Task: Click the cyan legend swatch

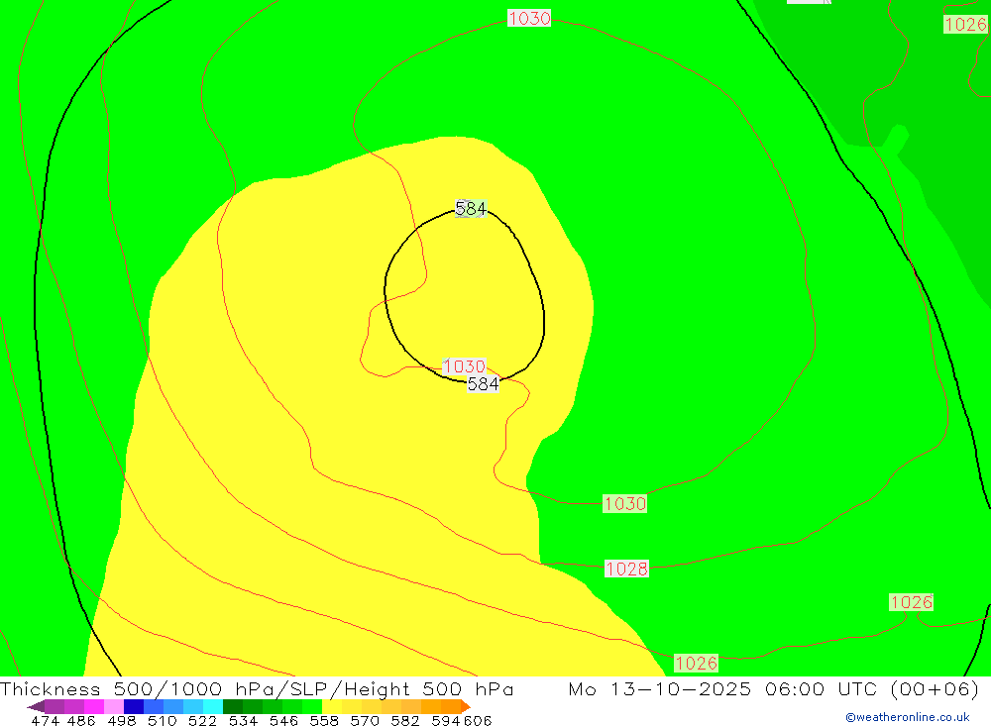Action: coord(213,706)
